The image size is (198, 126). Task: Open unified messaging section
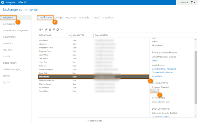click(12, 69)
